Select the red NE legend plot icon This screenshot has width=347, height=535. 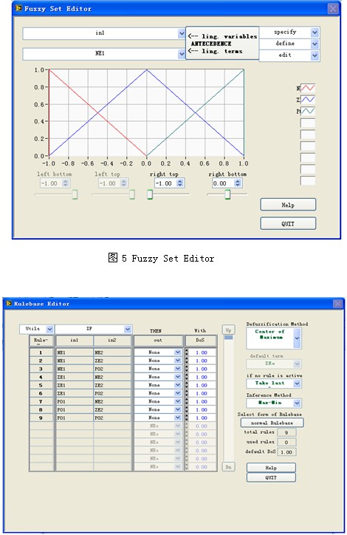point(307,88)
